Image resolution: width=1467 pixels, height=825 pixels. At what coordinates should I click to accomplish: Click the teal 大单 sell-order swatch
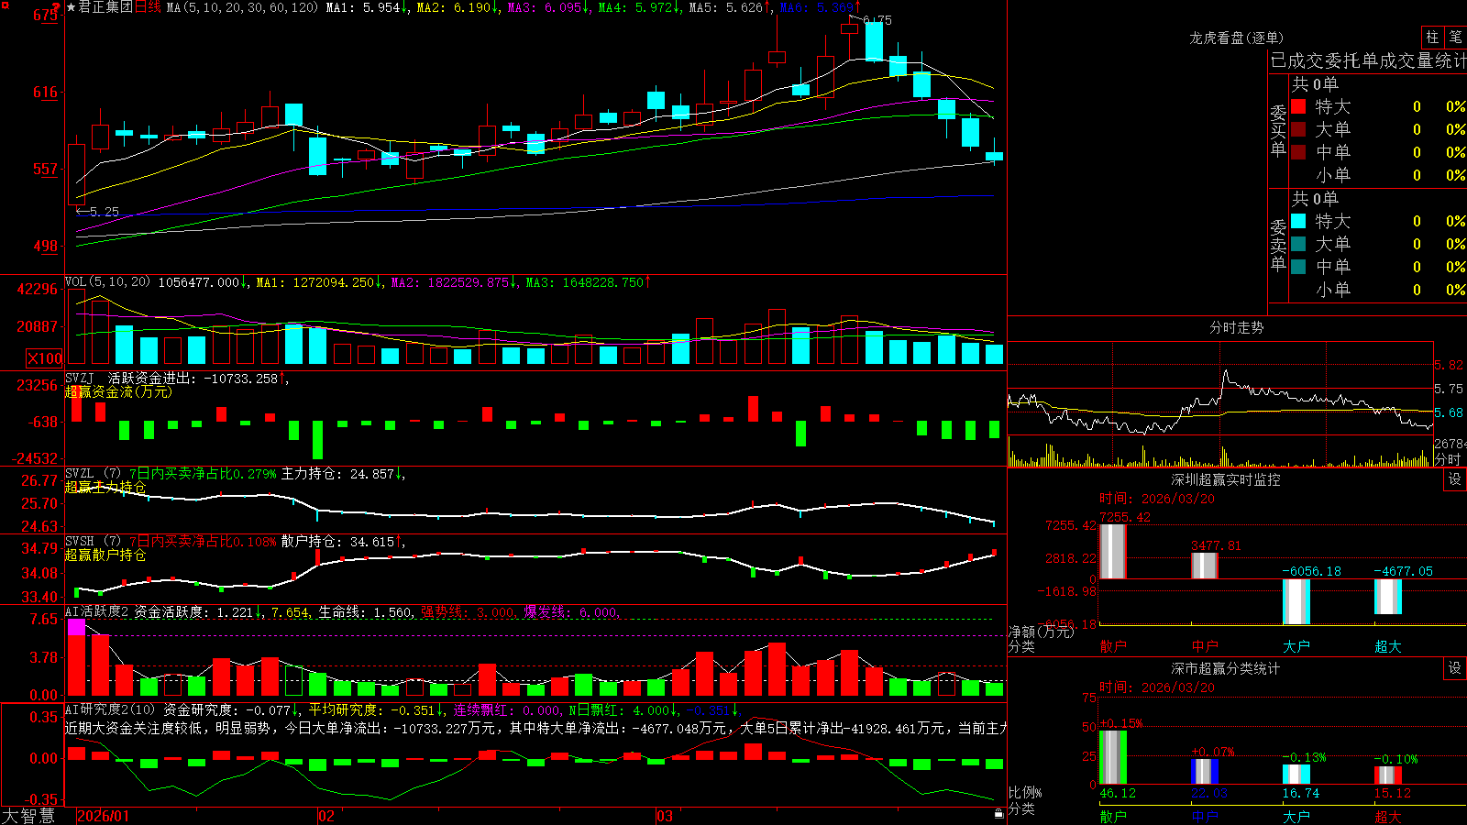pyautogui.click(x=1298, y=244)
